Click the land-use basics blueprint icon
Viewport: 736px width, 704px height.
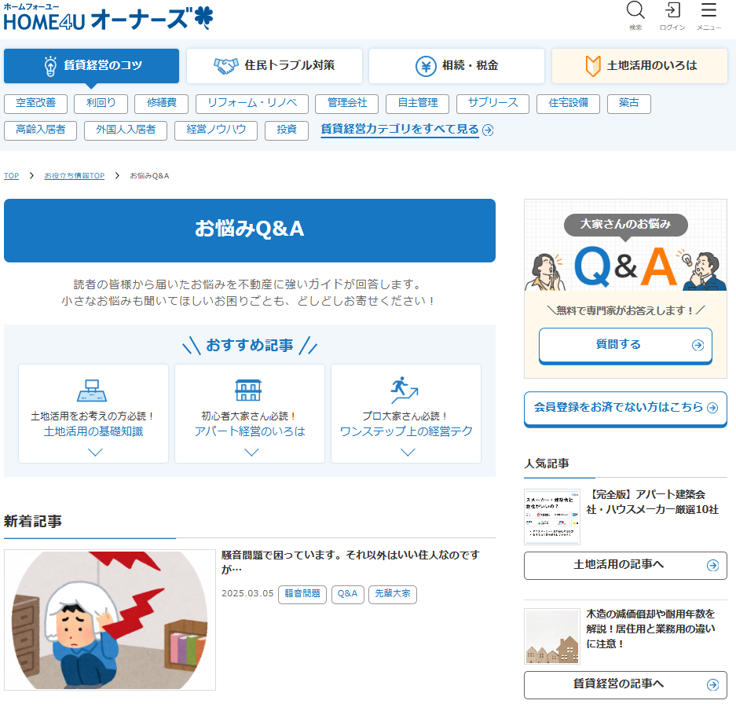pyautogui.click(x=93, y=390)
